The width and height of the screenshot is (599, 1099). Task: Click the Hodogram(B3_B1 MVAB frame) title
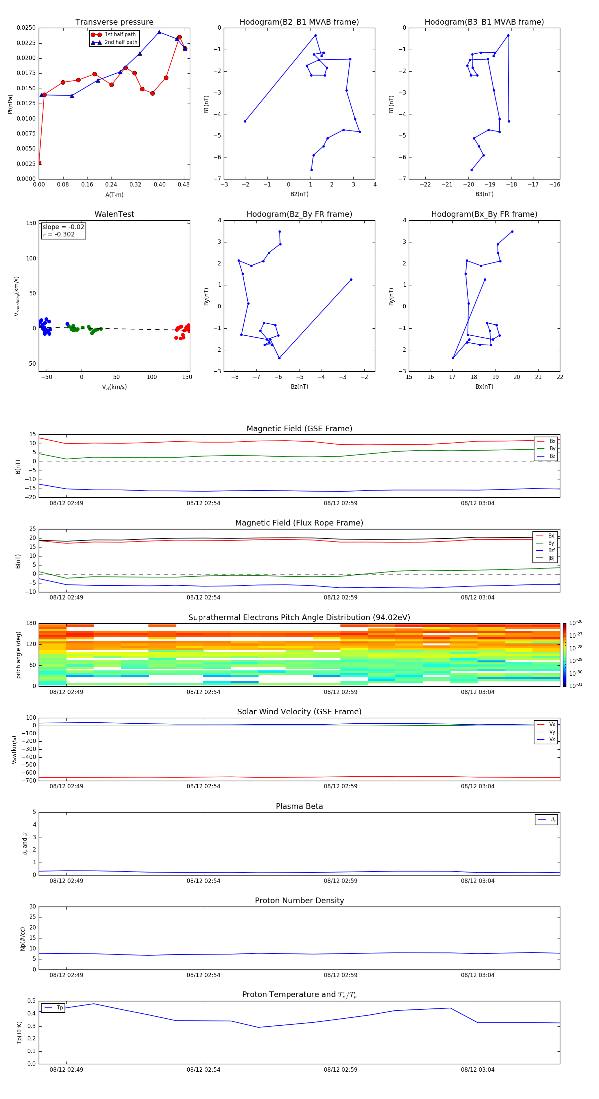point(484,22)
